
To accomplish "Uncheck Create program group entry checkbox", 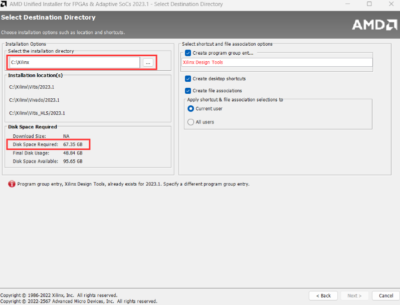I will click(x=188, y=53).
